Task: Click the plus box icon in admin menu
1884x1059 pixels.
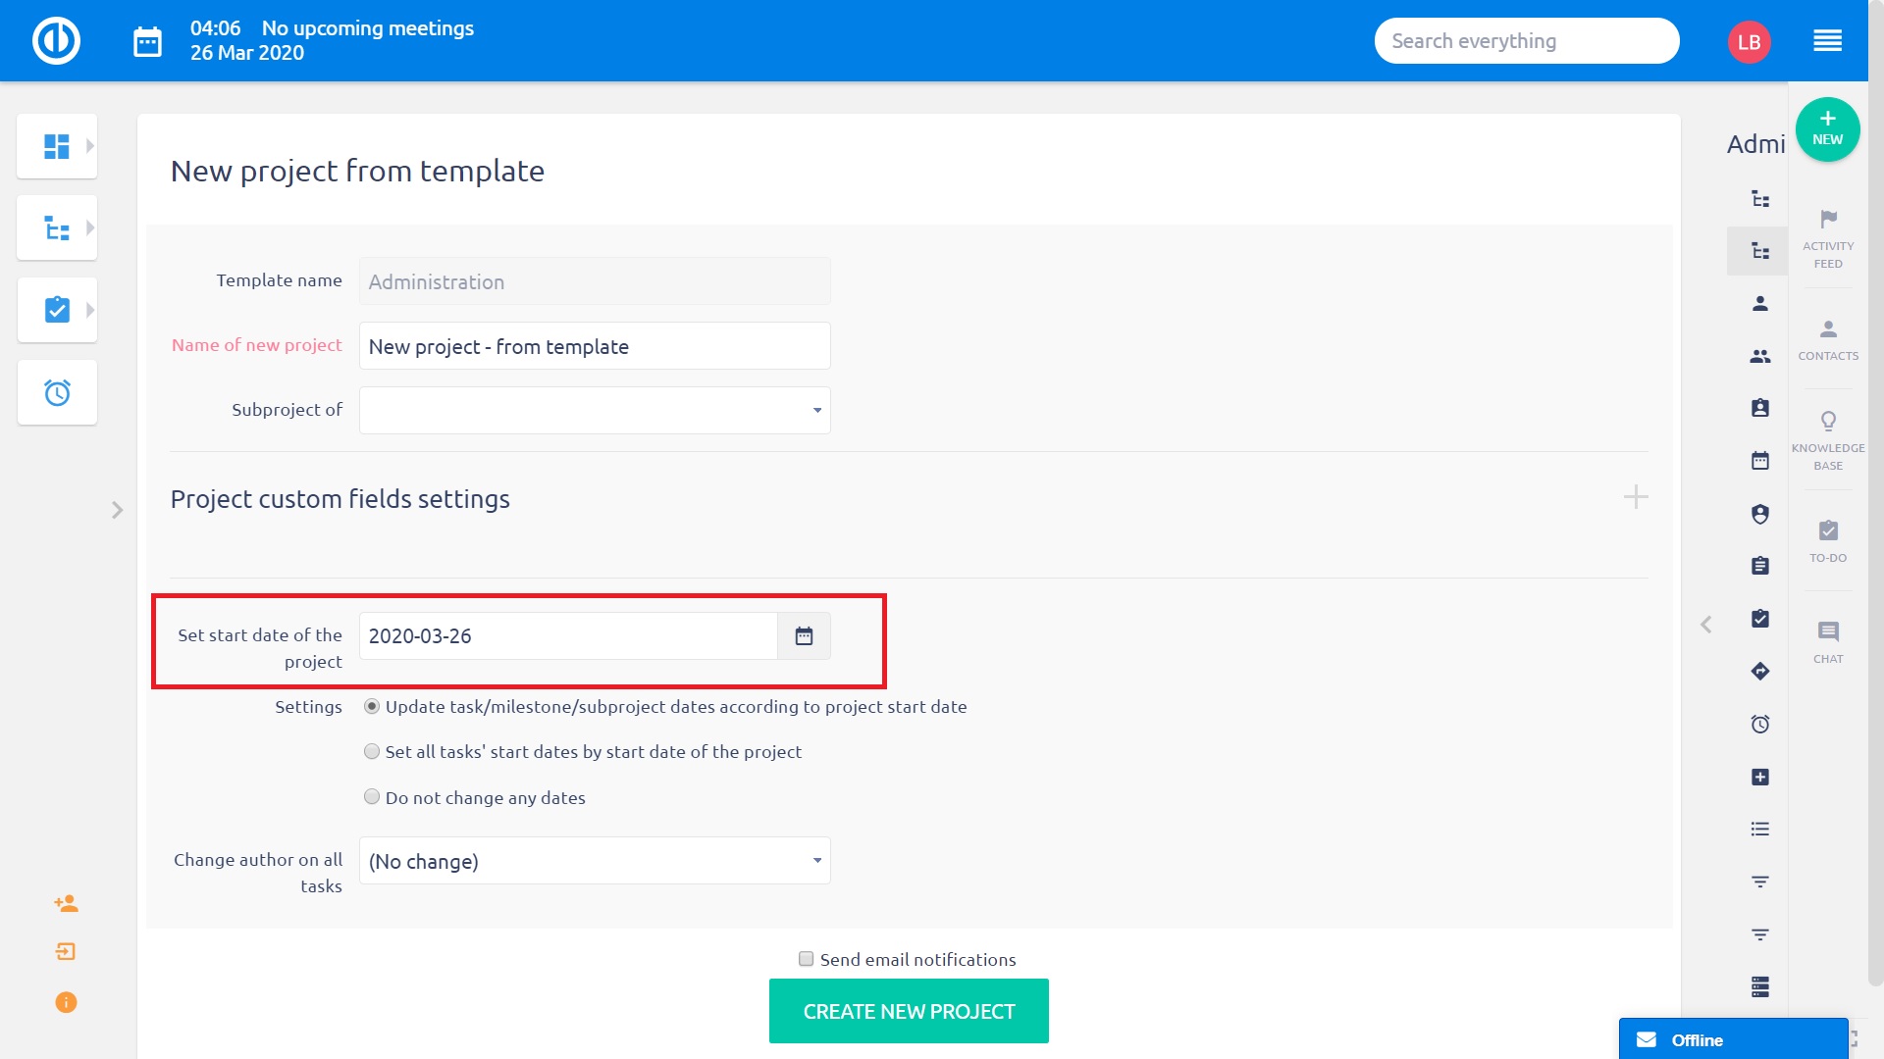Action: coord(1760,778)
